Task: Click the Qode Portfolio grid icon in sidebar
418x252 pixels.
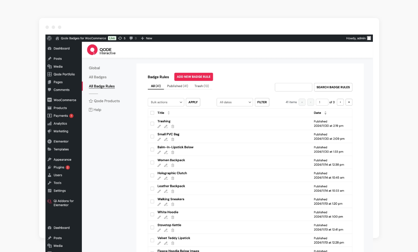Action: [49, 74]
